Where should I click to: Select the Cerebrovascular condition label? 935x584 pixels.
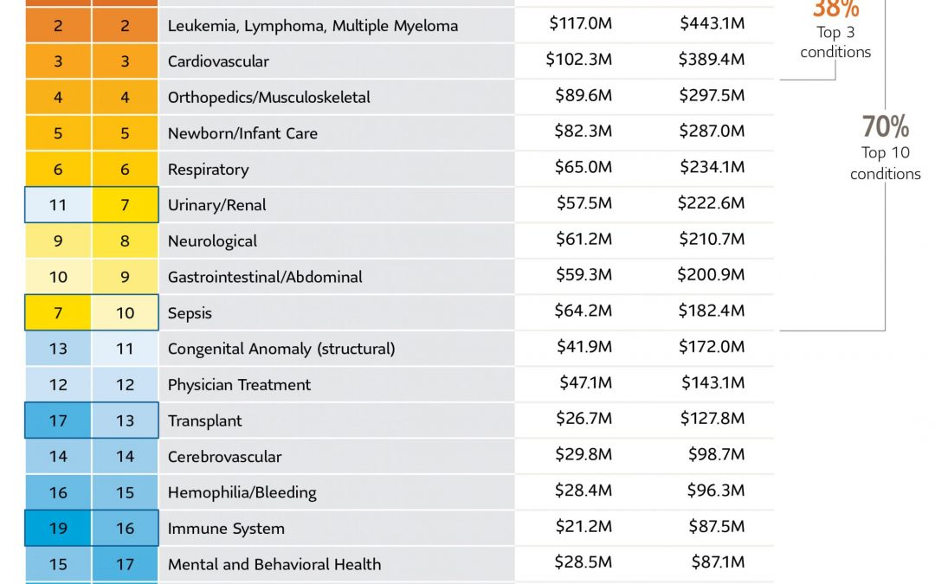coord(224,457)
